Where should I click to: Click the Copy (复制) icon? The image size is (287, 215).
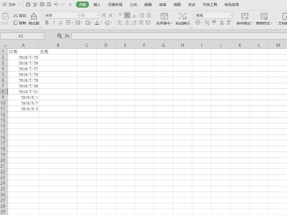coord(16,23)
